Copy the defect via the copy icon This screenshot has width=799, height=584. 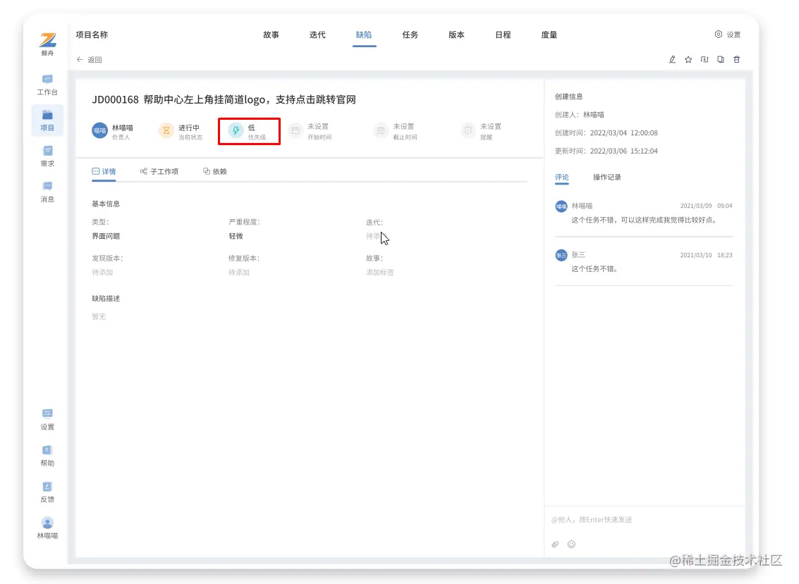tap(721, 60)
